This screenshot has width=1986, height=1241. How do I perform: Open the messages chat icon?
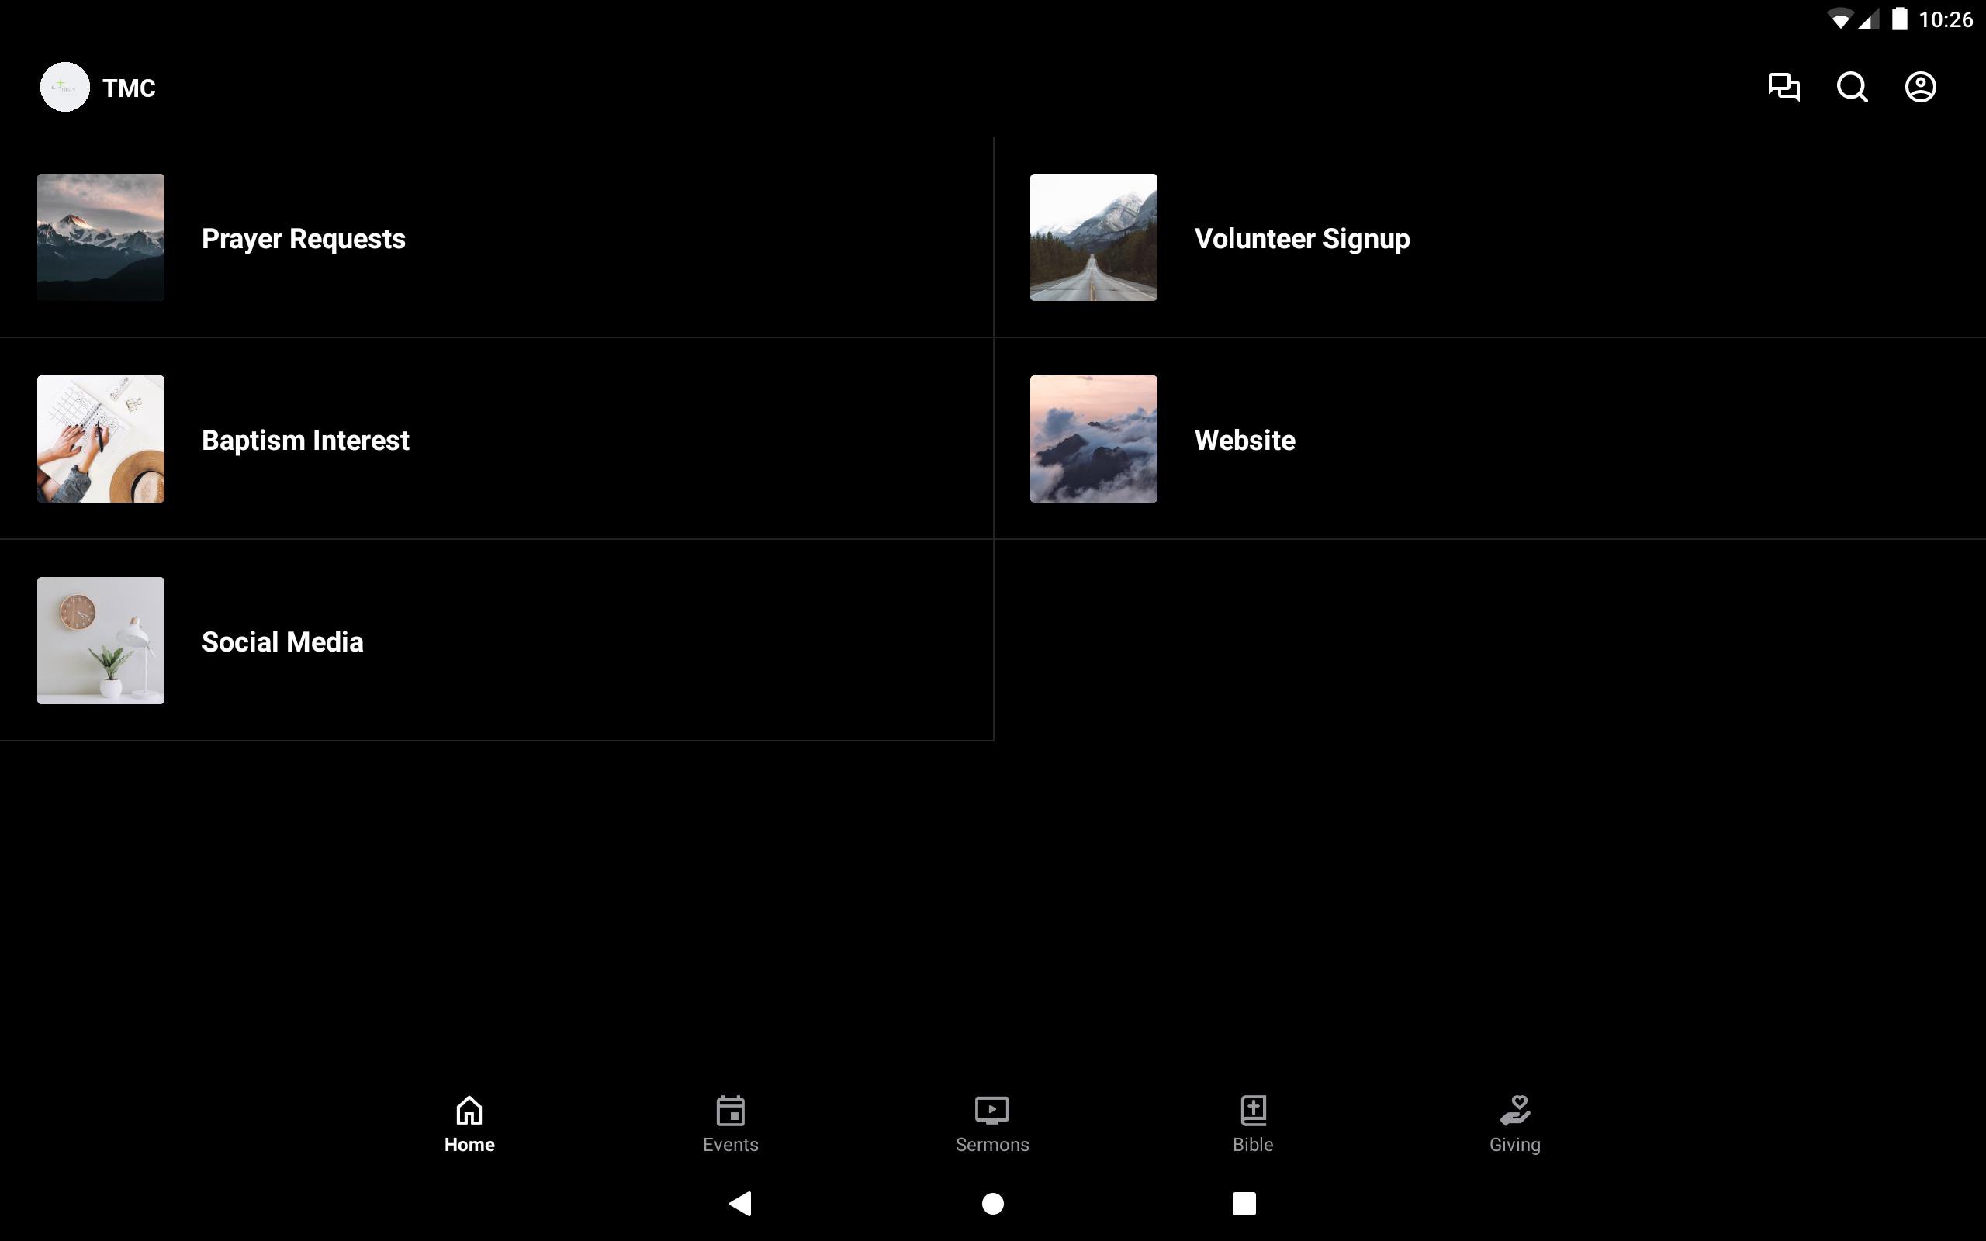pyautogui.click(x=1784, y=87)
